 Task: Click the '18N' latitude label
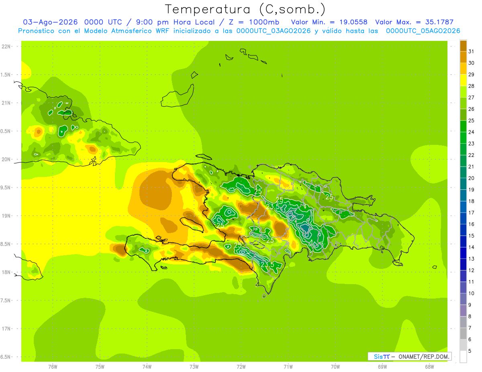(6, 272)
